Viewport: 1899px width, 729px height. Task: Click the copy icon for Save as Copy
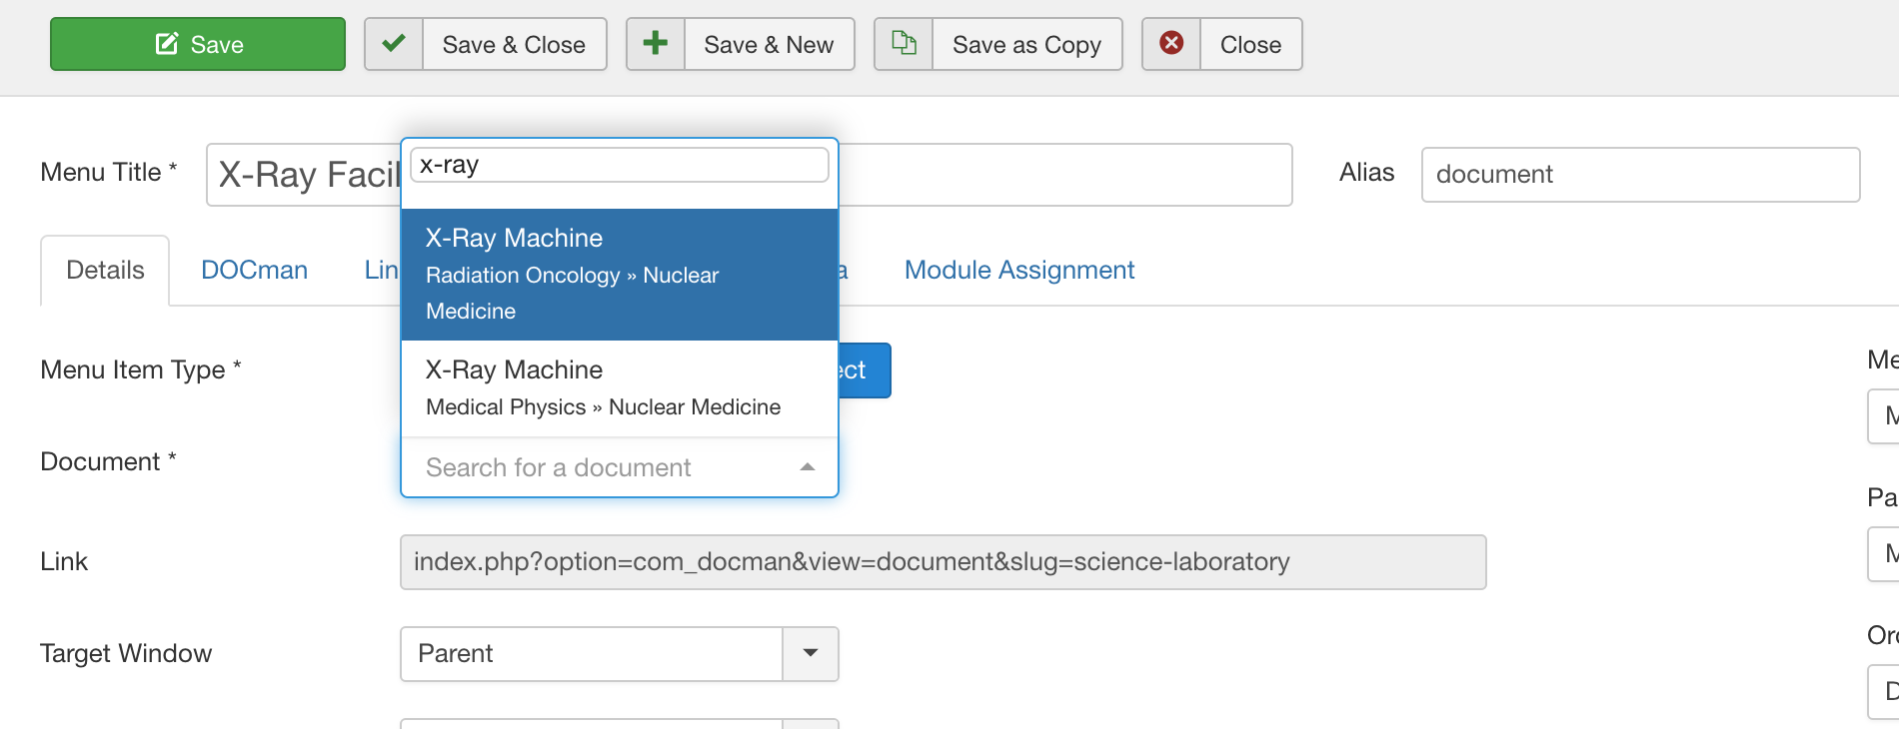pos(904,44)
